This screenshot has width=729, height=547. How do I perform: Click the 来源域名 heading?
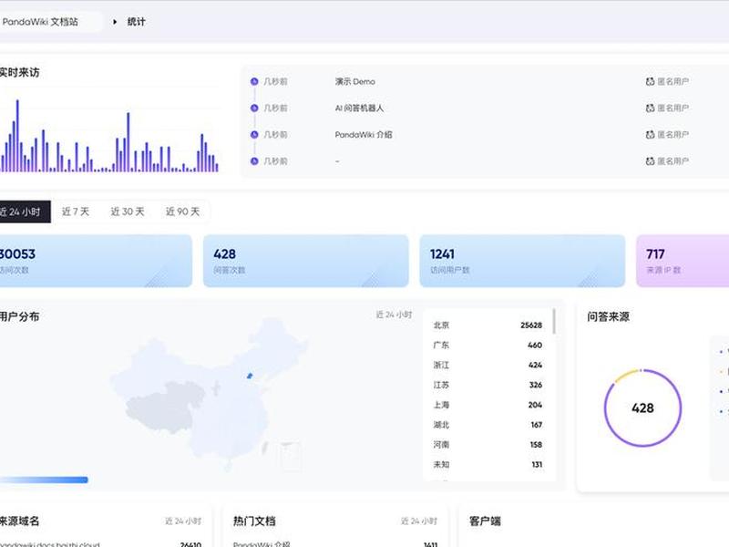(x=19, y=521)
